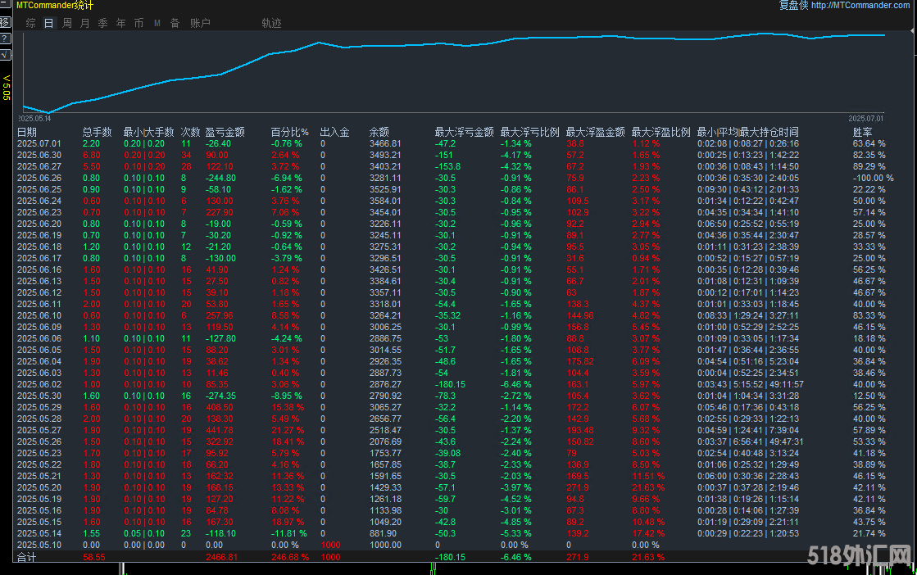Image resolution: width=917 pixels, height=575 pixels.
Task: Open the ? help button on left sidebar
Action: [5, 38]
